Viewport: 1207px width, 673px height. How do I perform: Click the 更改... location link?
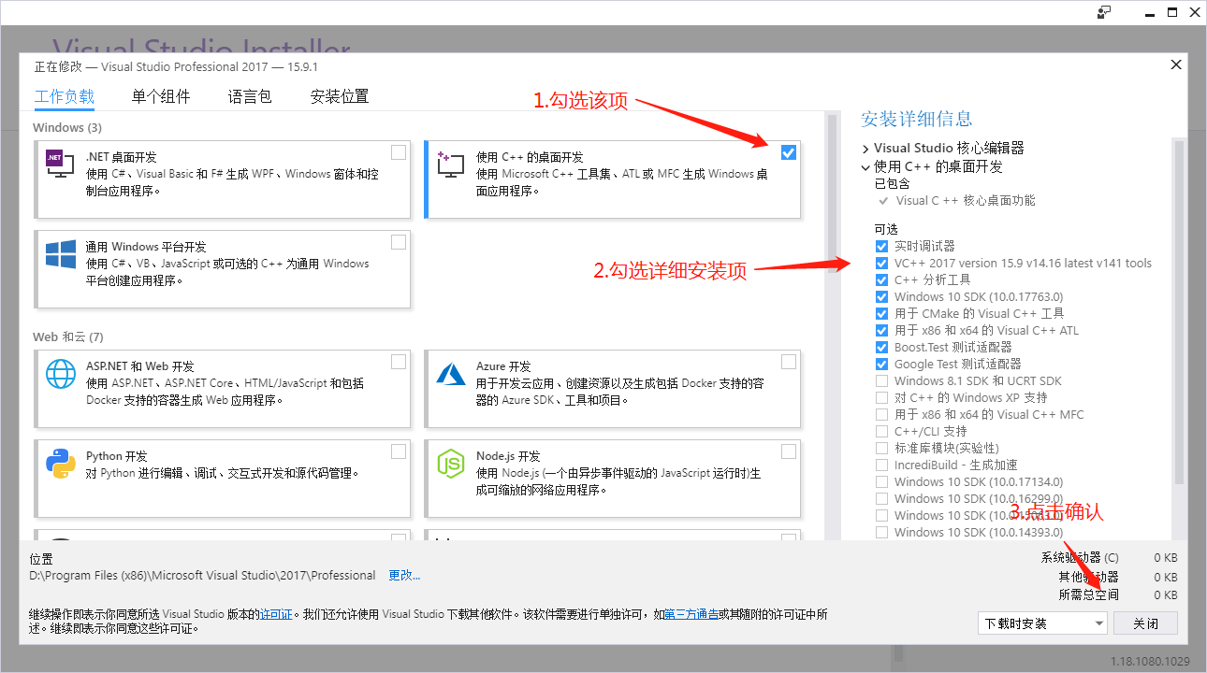click(404, 576)
